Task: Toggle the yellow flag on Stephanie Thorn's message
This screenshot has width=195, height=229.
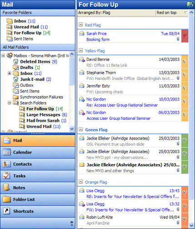Action: tap(185, 75)
